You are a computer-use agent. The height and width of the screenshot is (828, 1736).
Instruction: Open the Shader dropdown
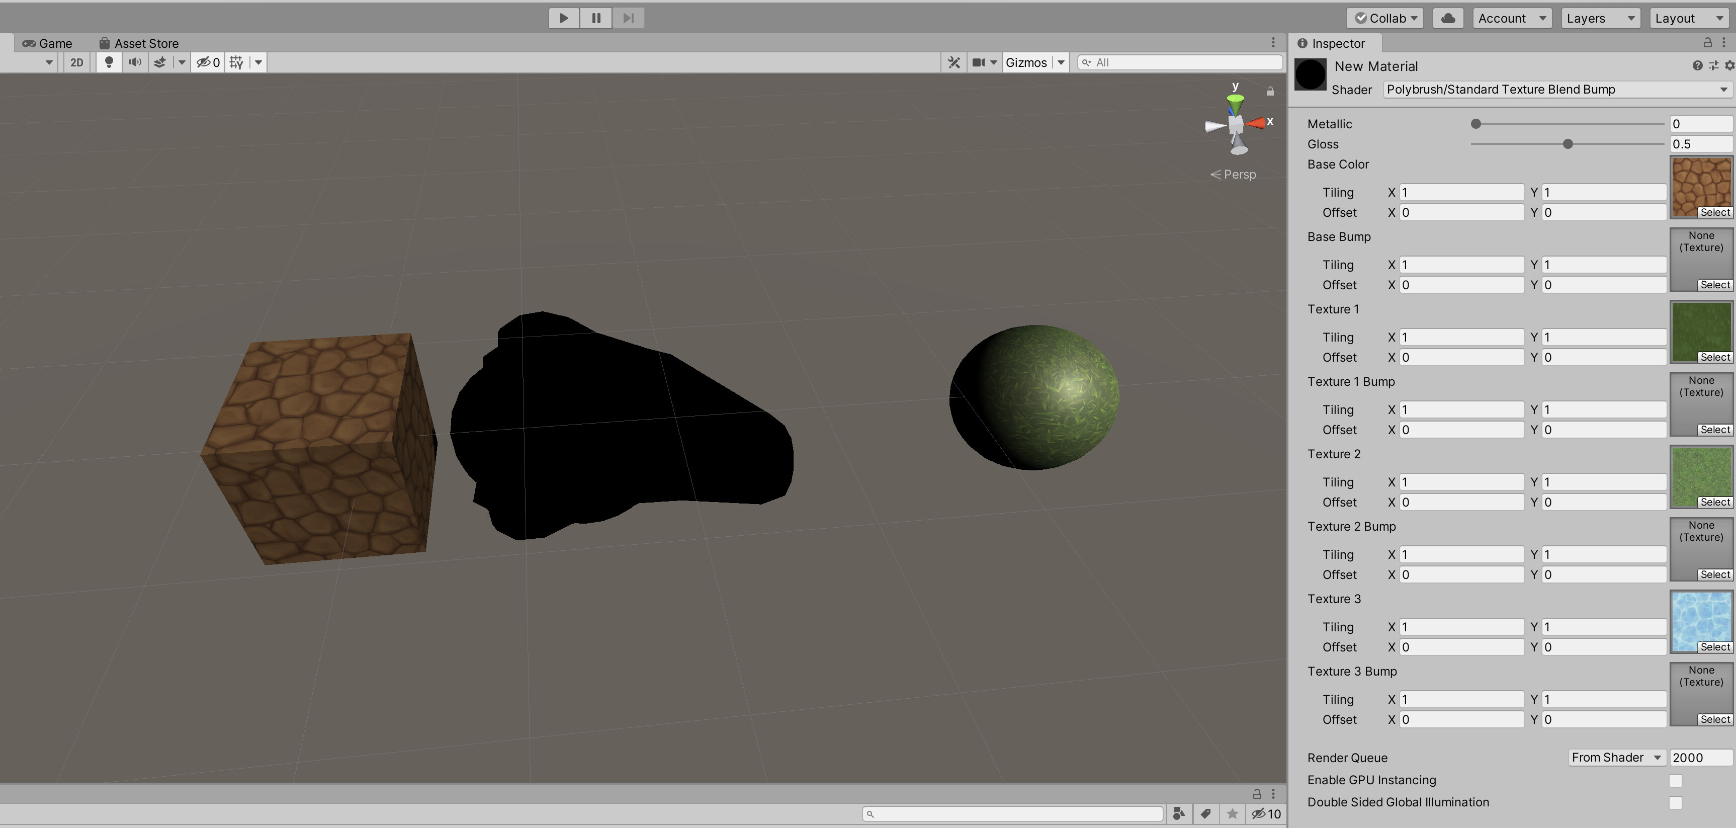(1557, 89)
